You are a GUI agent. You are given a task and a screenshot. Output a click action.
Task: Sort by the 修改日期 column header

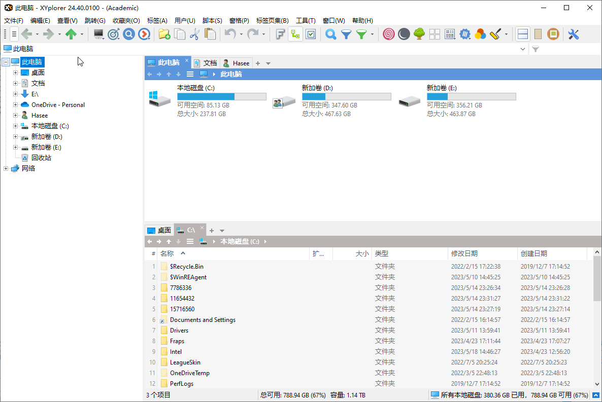[x=482, y=253]
